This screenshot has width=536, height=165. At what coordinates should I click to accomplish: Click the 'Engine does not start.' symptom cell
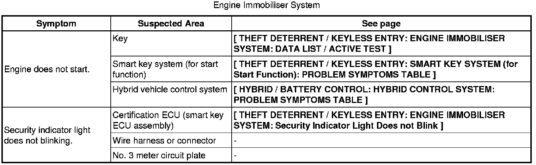click(x=46, y=69)
